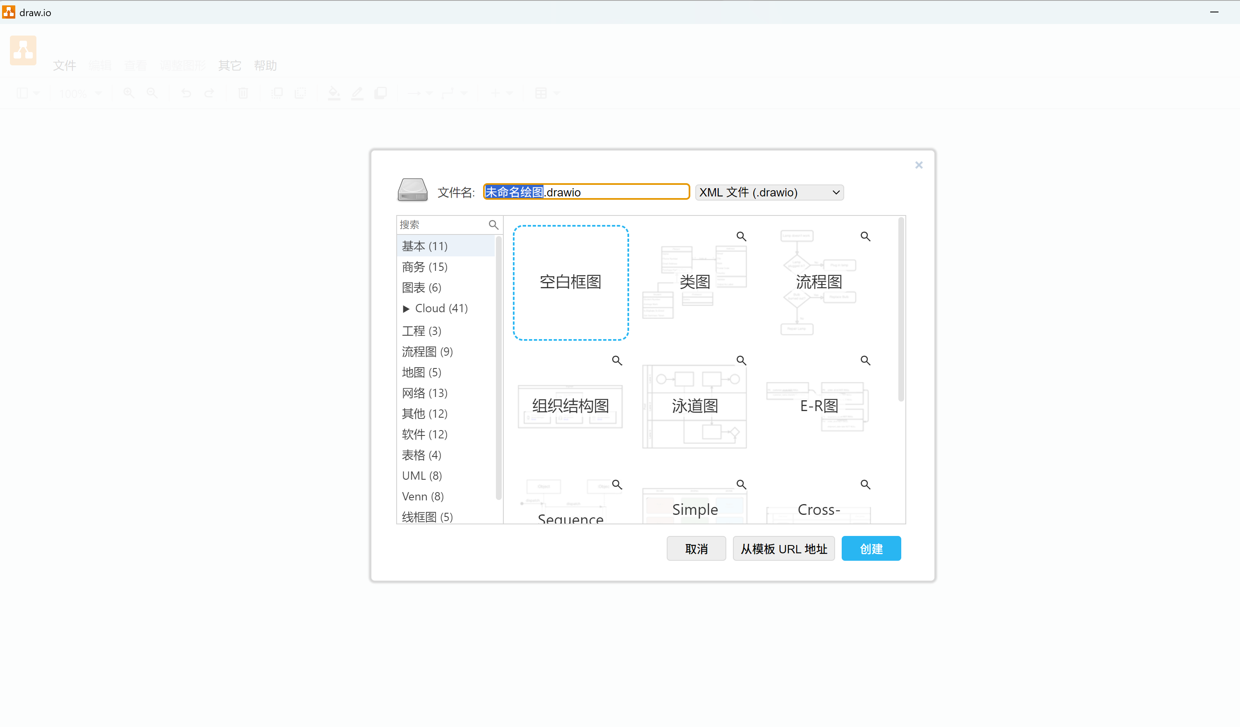Click the template grid vertical scrollbar
The height and width of the screenshot is (727, 1240).
click(900, 310)
